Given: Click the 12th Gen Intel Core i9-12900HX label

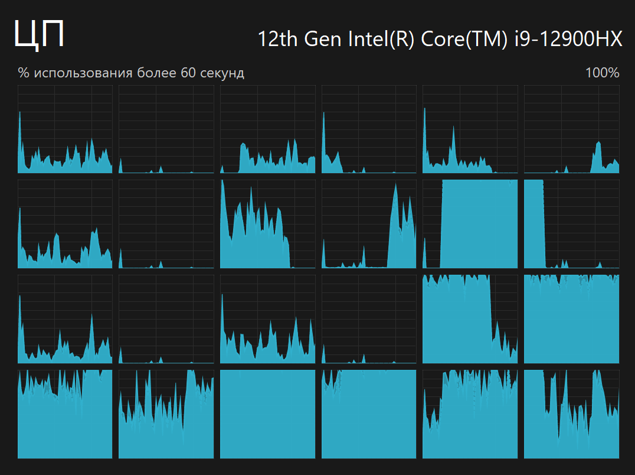Looking at the screenshot, I should click(x=440, y=40).
